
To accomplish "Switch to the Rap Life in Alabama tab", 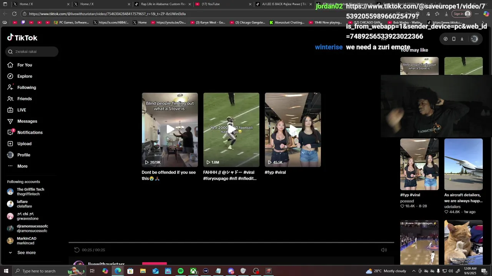I will pos(163,4).
